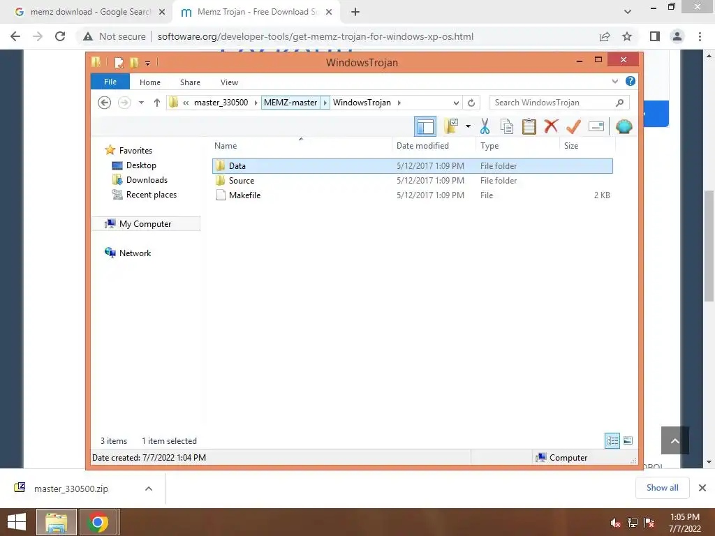
Task: Click the Paste clipboard icon
Action: point(529,126)
